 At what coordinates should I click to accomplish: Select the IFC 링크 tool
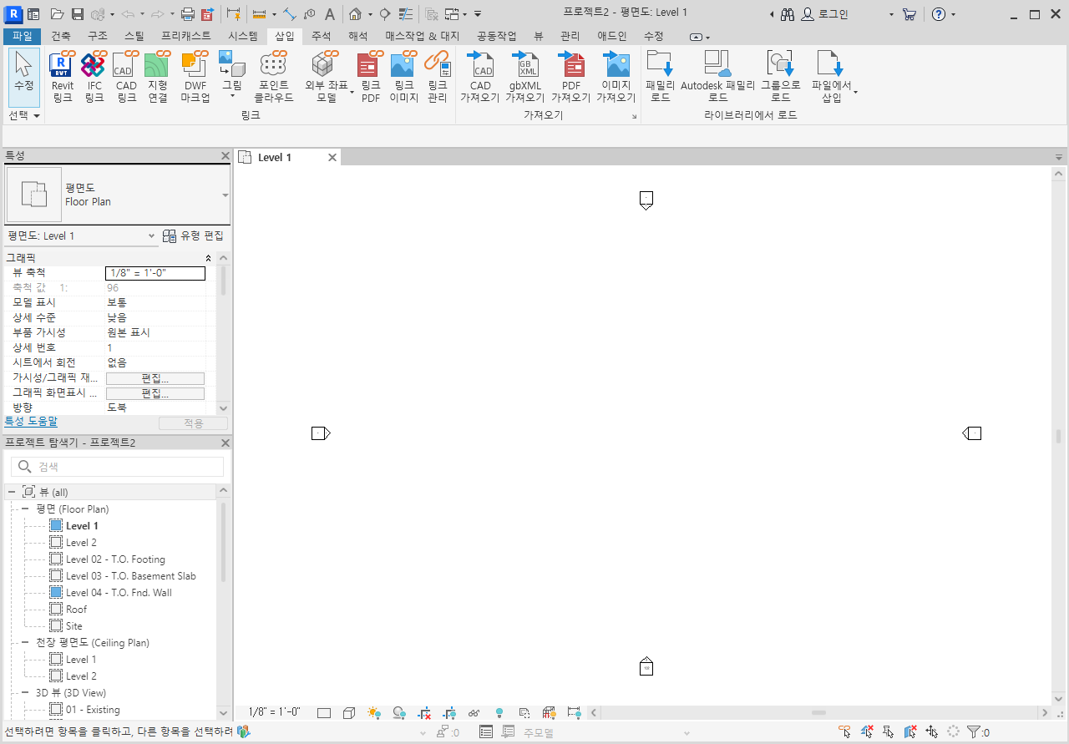[94, 77]
